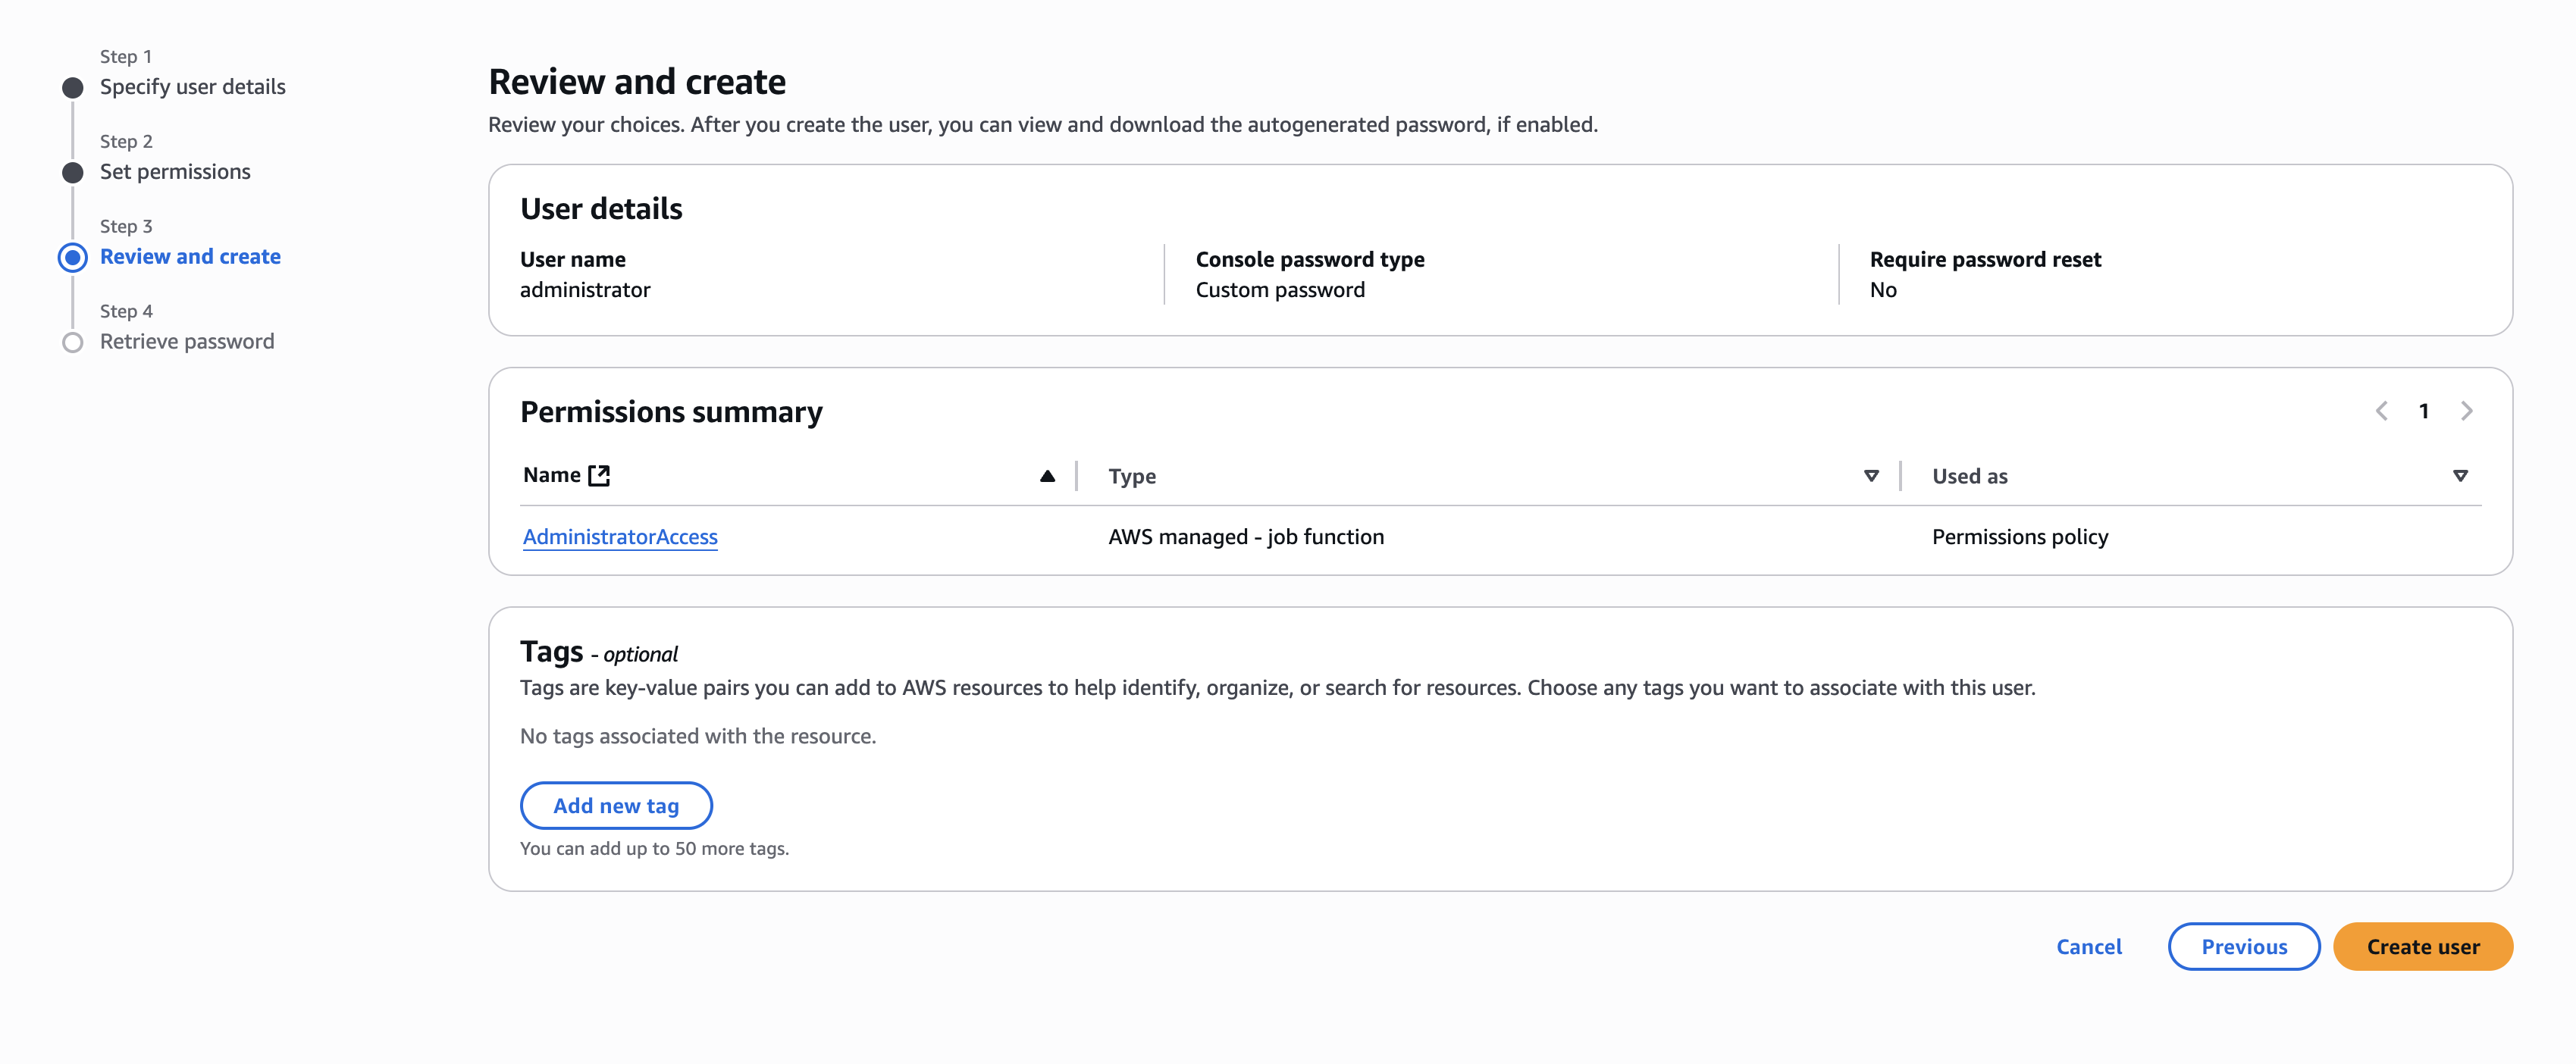Open Retrieve password step

(187, 342)
